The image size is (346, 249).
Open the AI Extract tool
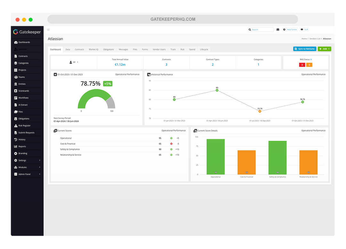(16, 105)
